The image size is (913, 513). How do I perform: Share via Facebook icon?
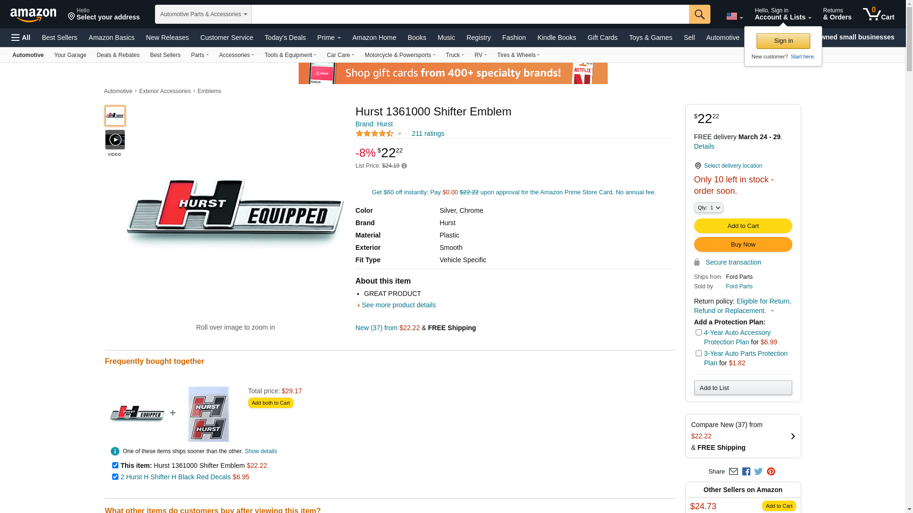(x=746, y=472)
